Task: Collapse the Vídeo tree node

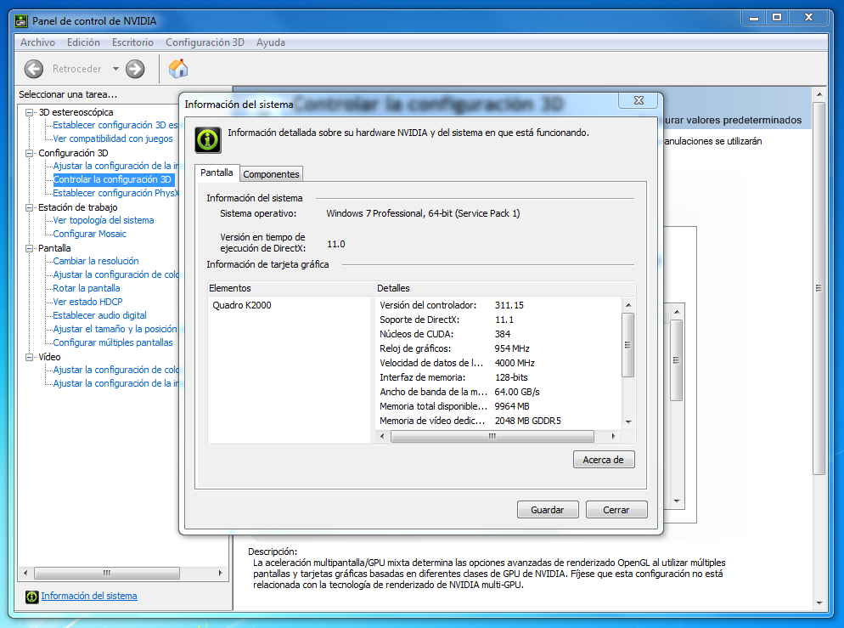Action: pyautogui.click(x=30, y=357)
